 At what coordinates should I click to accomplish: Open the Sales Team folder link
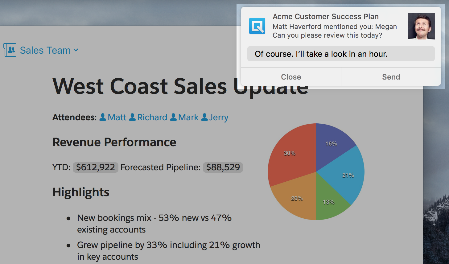point(45,50)
